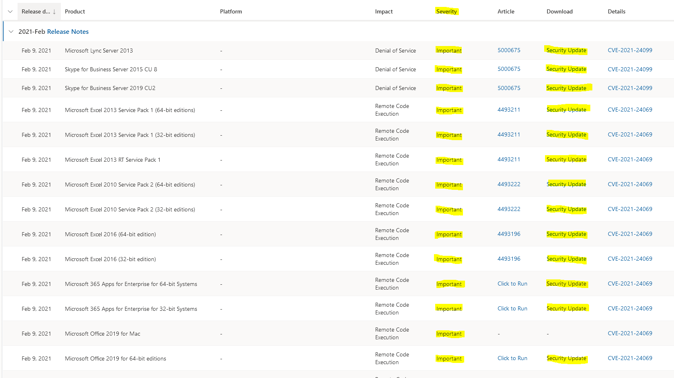Open Security Update for Excel 2013 SP1 64-bit
This screenshot has width=674, height=378.
[x=566, y=110]
